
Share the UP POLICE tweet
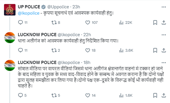coord(164,23)
